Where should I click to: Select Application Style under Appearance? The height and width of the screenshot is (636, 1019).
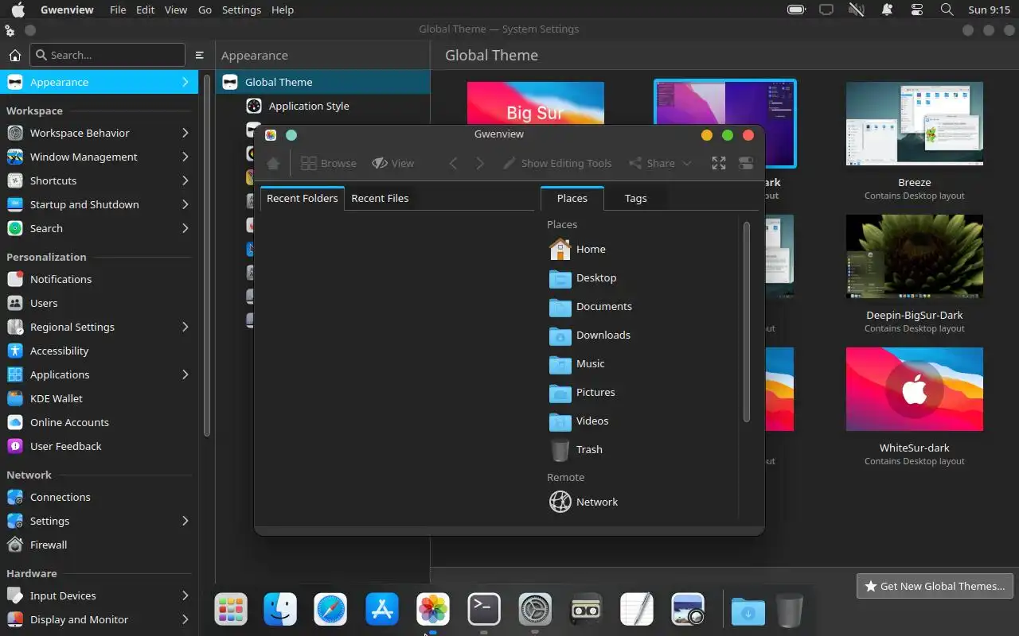click(322, 106)
